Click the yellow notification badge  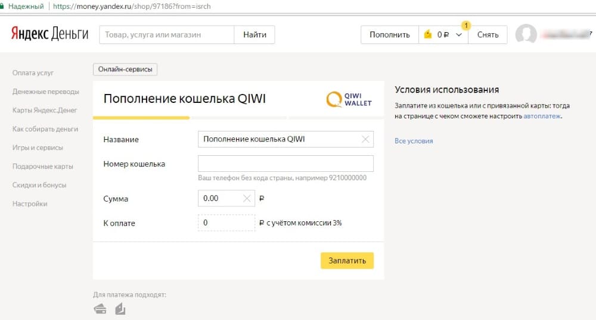(466, 25)
